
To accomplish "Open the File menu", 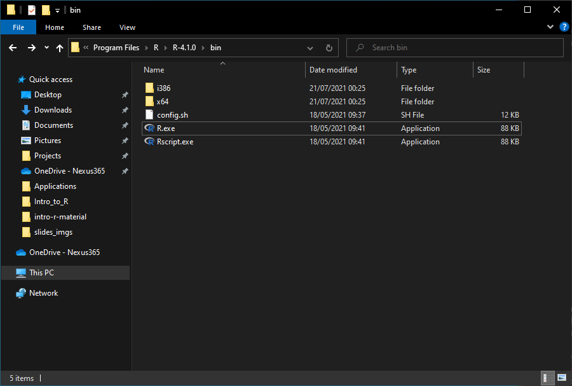I will click(x=18, y=27).
